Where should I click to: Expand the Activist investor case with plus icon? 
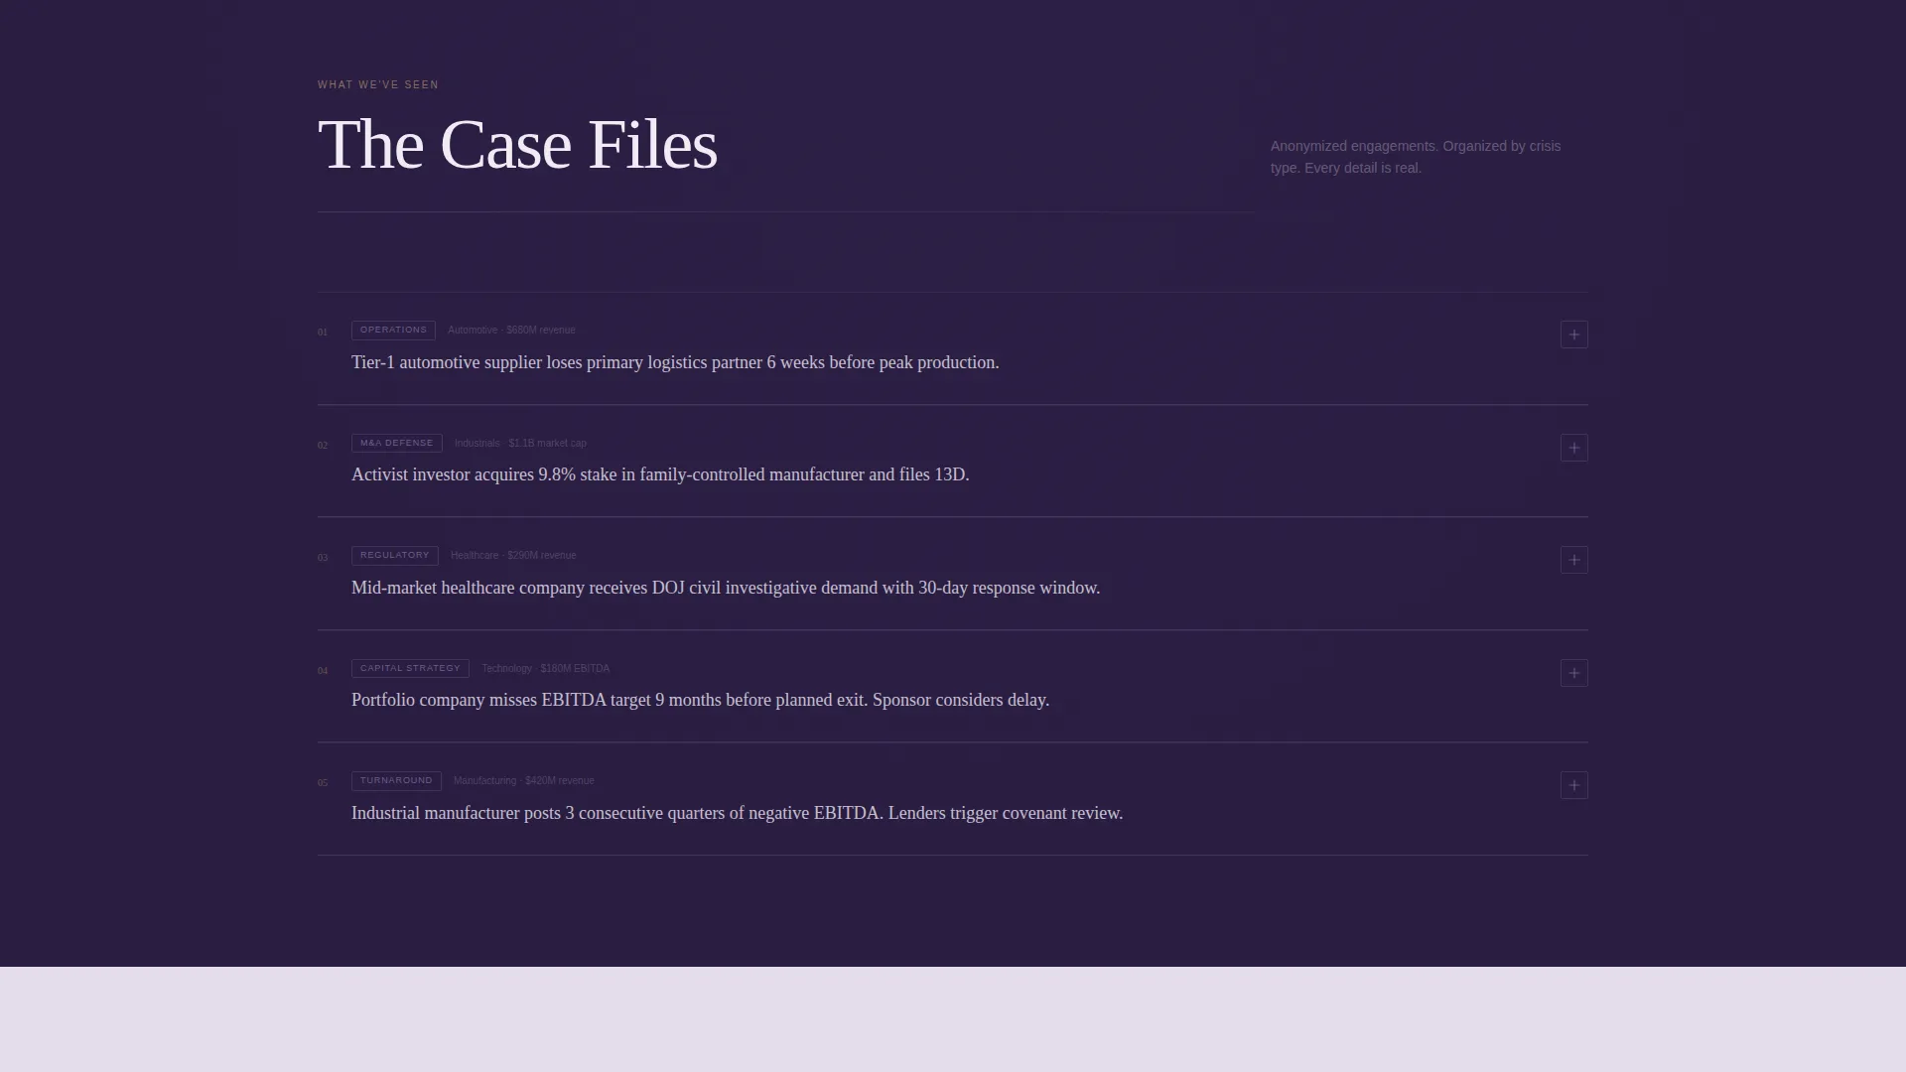click(1573, 448)
